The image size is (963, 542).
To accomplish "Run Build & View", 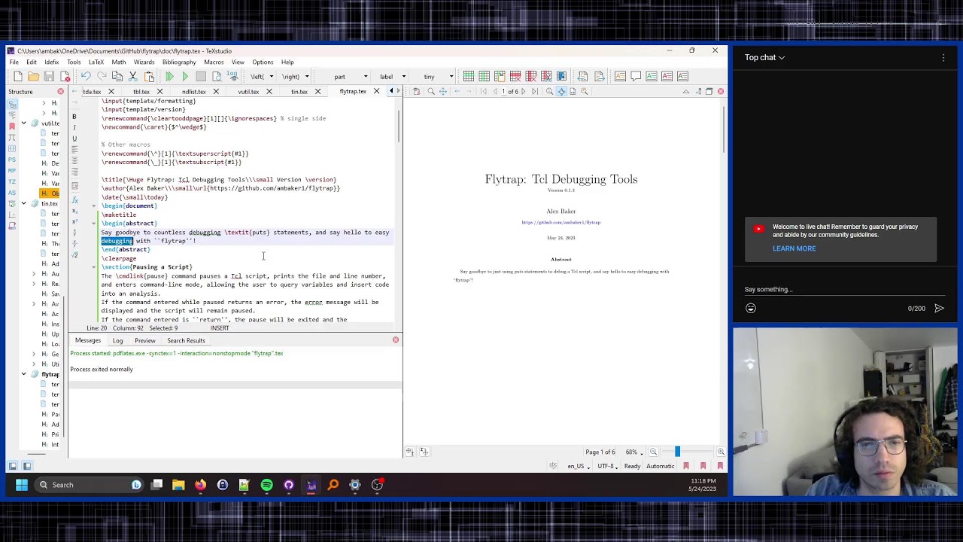I will [x=170, y=76].
